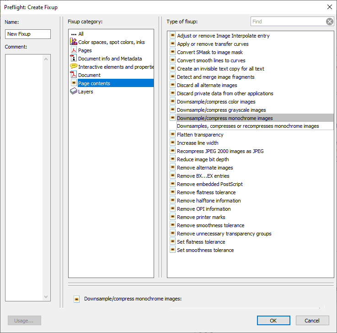Image resolution: width=337 pixels, height=333 pixels.
Task: Choose Downsample/compress color images fixup
Action: (x=216, y=102)
